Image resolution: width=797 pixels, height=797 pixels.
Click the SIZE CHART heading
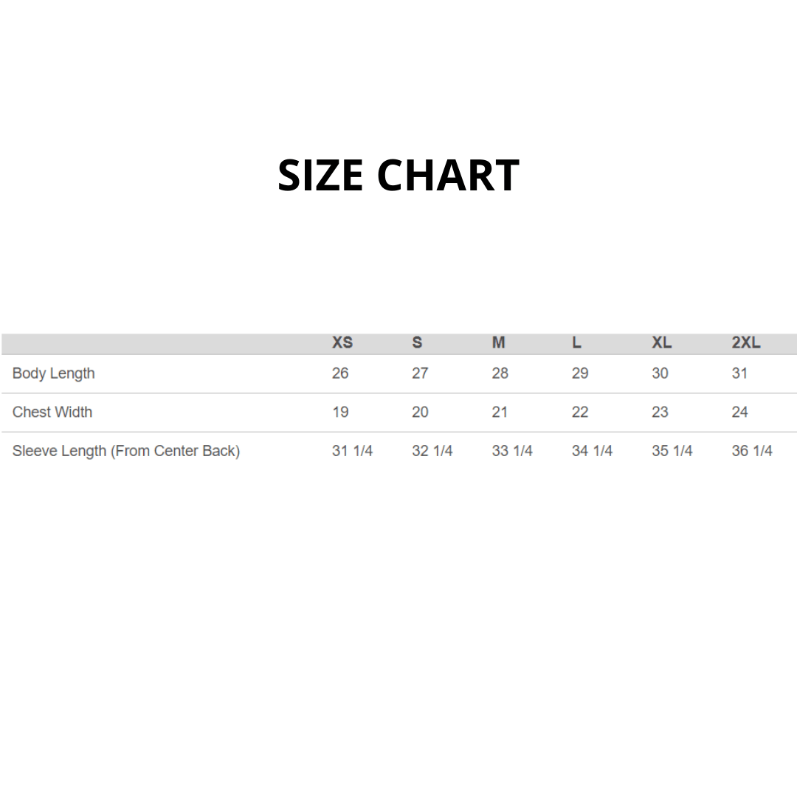tap(398, 176)
